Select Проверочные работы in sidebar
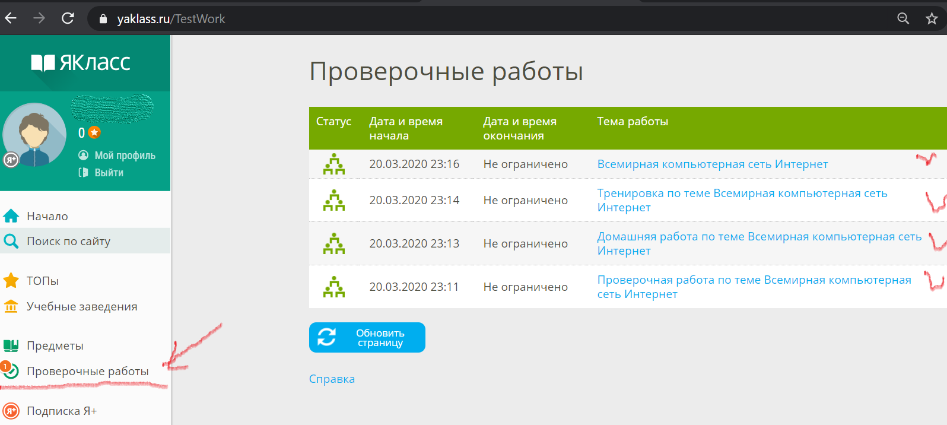Screen dimensions: 947x425 click(x=87, y=371)
